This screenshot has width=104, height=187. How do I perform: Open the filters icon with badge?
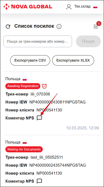(x=96, y=27)
